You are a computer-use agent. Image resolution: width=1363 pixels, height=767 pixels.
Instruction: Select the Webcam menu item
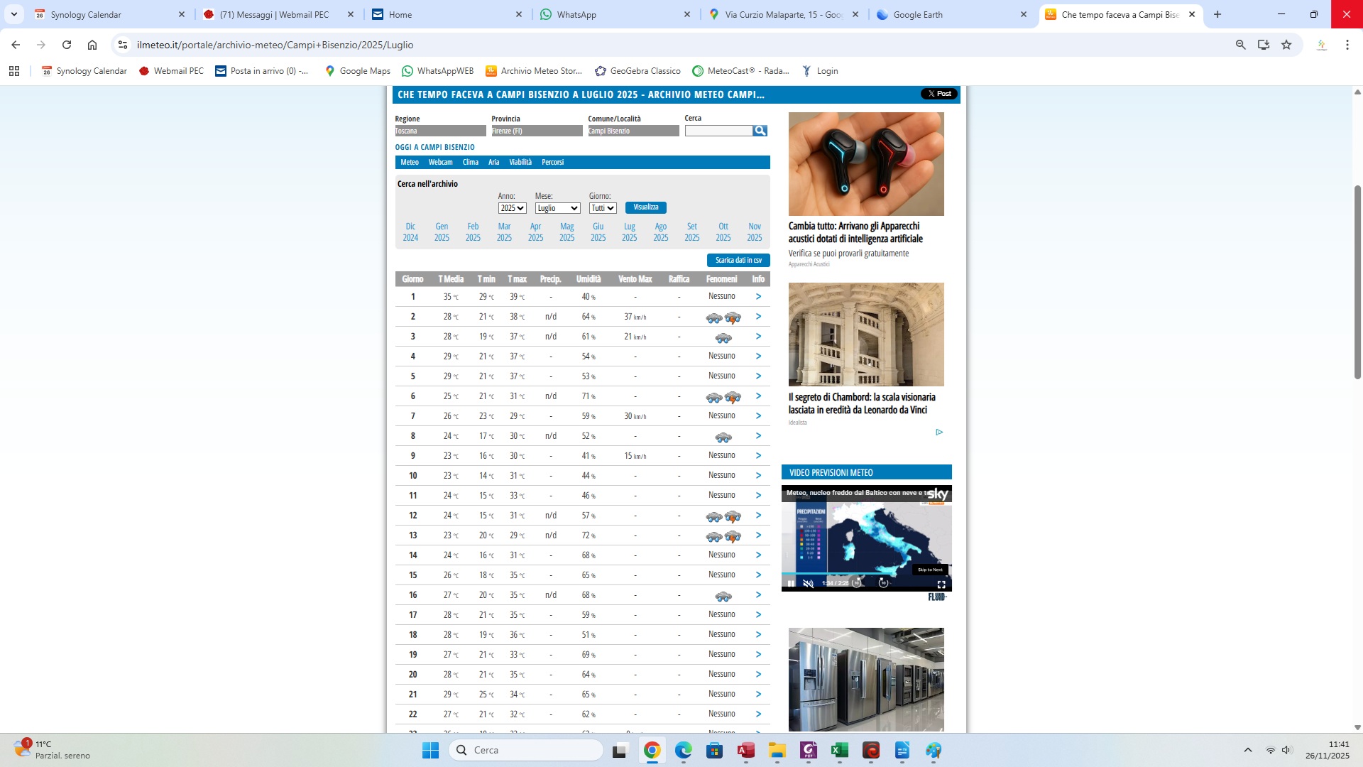440,163
